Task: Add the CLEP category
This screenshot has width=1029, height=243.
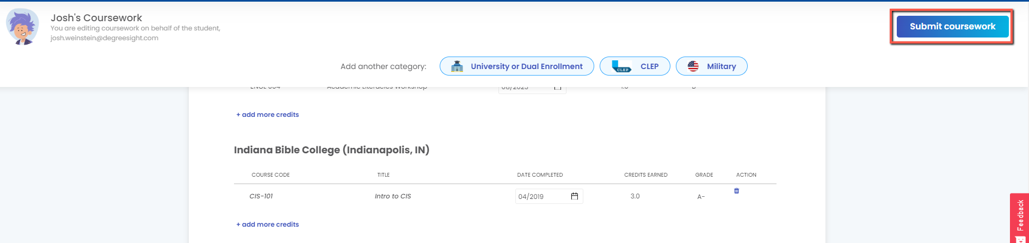Action: (649, 66)
